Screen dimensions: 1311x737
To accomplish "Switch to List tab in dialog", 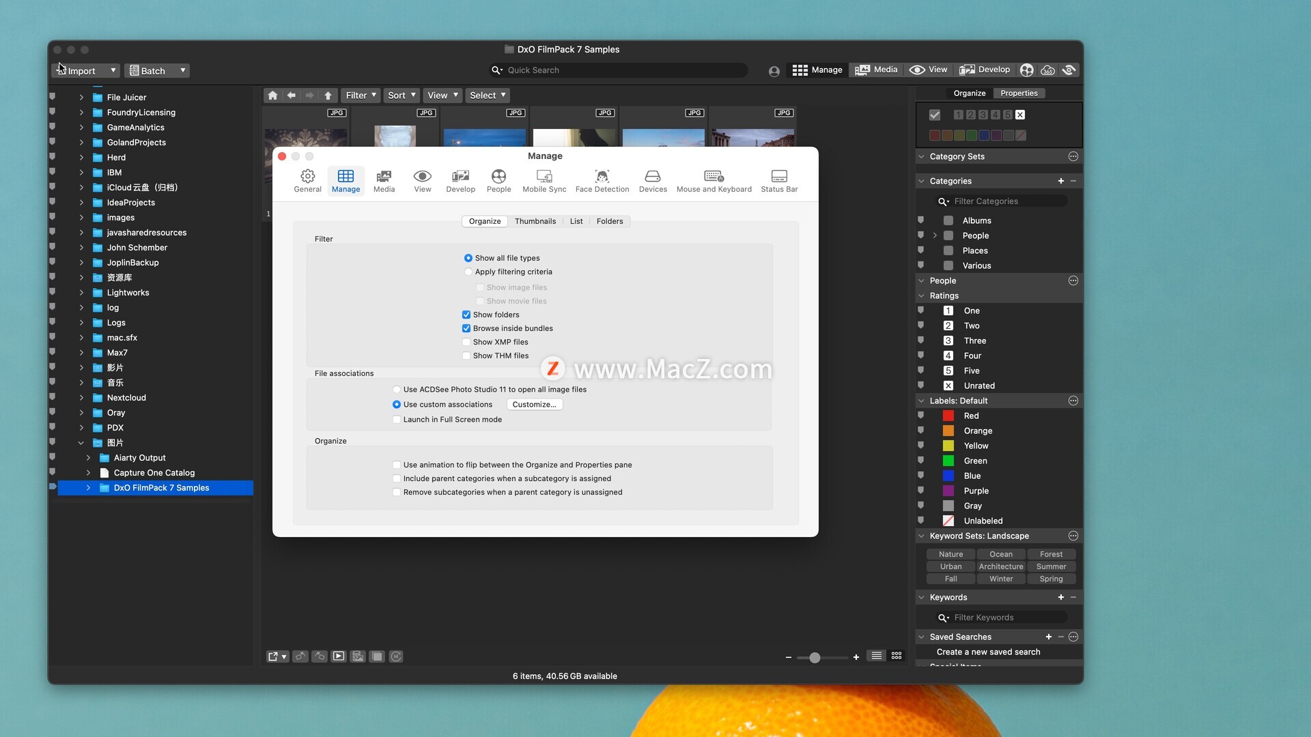I will pos(576,221).
